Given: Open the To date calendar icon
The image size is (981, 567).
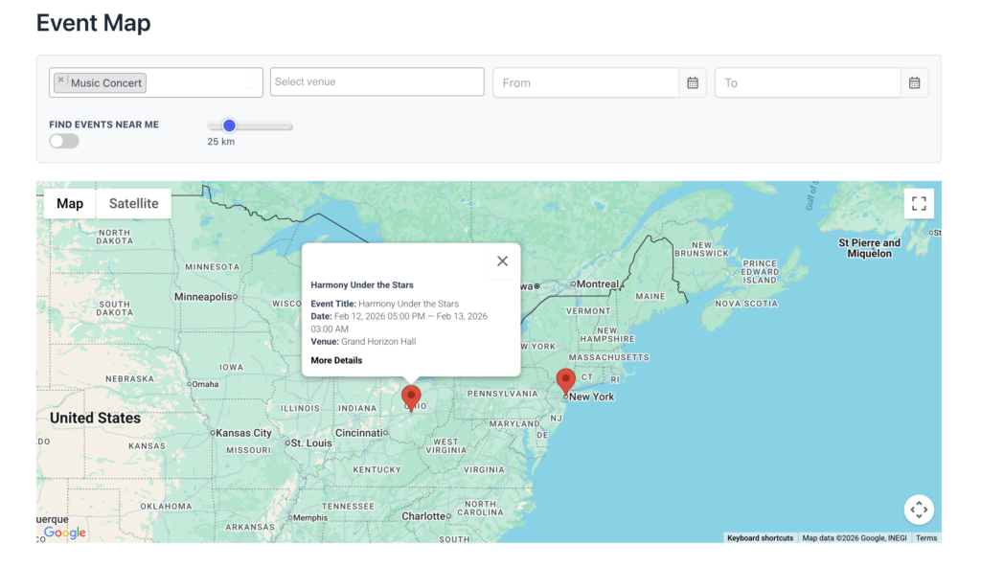Looking at the screenshot, I should tap(915, 83).
